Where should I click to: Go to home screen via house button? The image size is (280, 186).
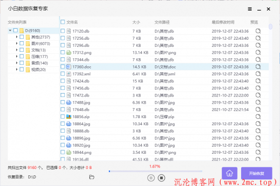[230, 173]
